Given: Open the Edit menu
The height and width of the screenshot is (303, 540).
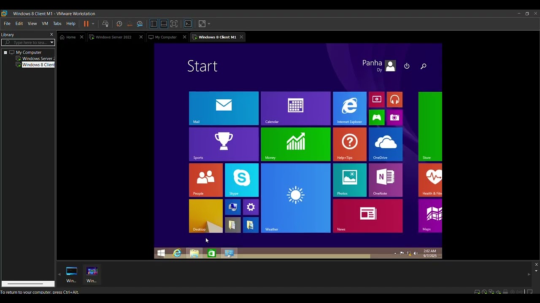Looking at the screenshot, I should [x=19, y=24].
